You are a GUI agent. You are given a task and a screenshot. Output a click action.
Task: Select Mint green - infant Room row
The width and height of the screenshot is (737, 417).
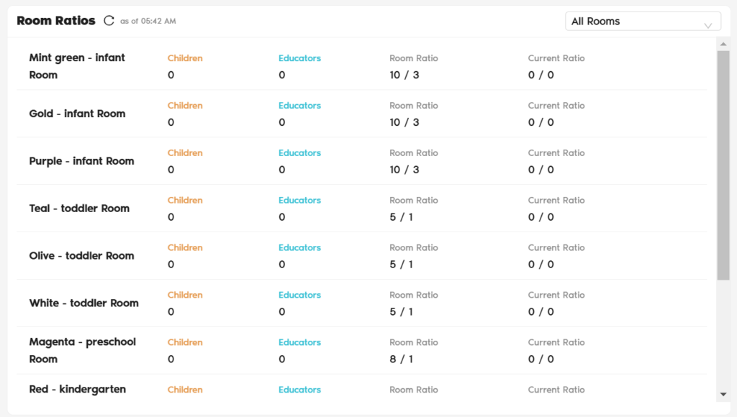[x=77, y=66]
